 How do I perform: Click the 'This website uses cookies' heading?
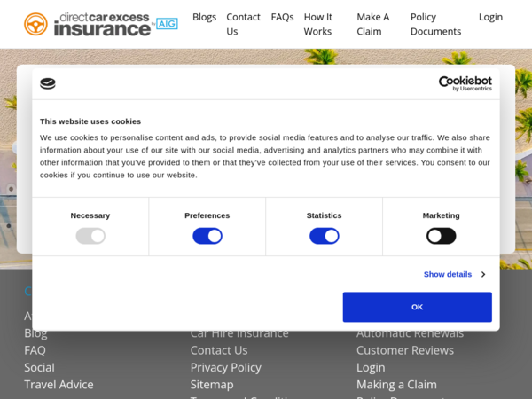[x=90, y=121]
